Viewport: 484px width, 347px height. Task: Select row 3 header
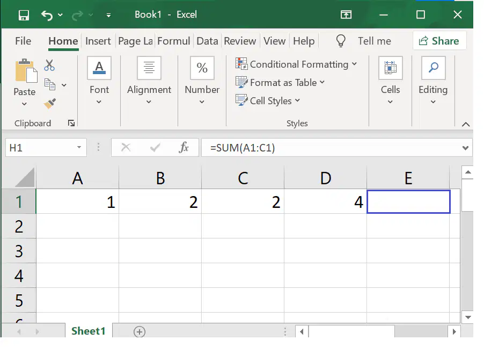pos(19,251)
